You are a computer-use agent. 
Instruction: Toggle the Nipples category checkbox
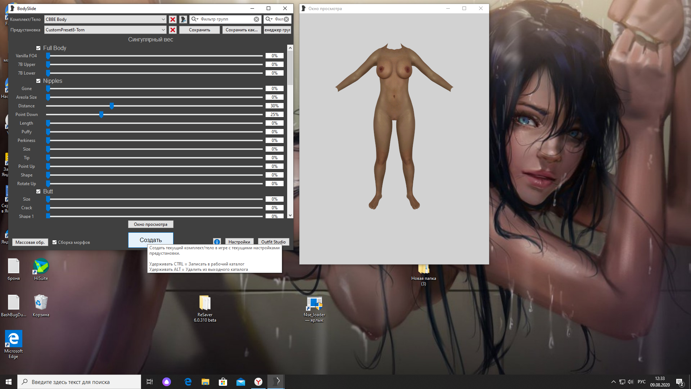point(39,81)
